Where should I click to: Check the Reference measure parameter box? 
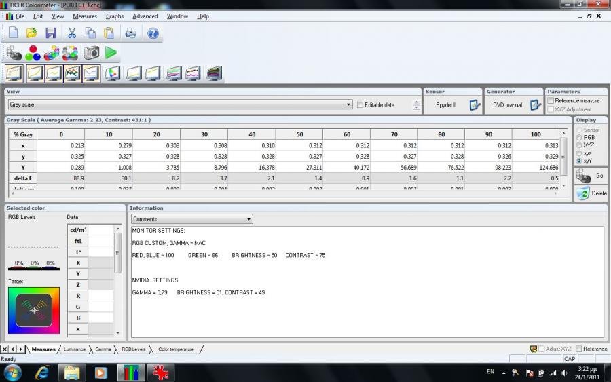click(551, 100)
